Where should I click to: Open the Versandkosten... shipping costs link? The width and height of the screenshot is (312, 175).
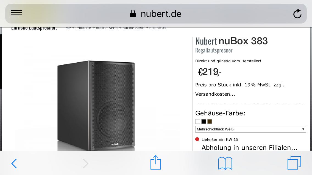pos(215,94)
